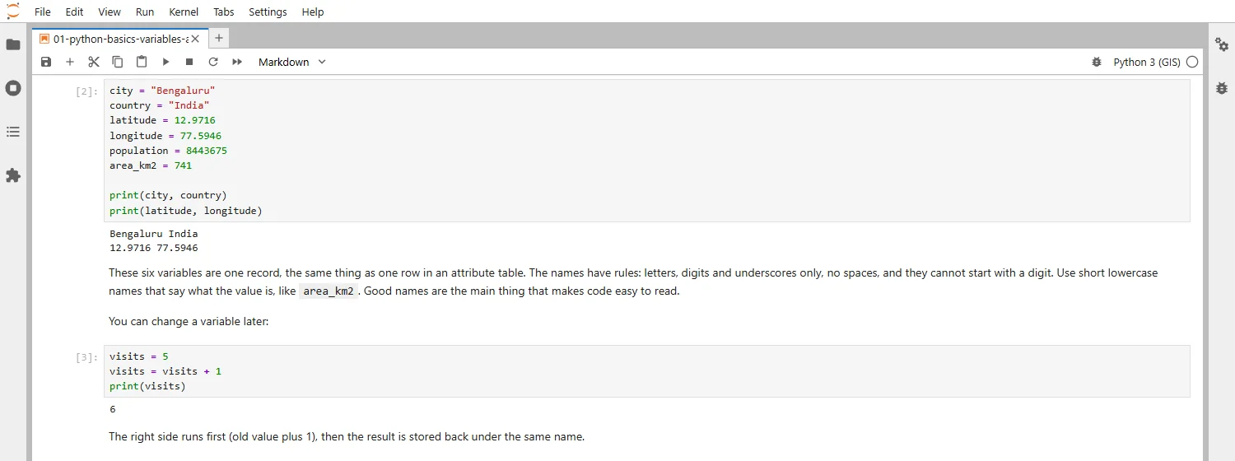Open the table of contents panel

(x=13, y=132)
